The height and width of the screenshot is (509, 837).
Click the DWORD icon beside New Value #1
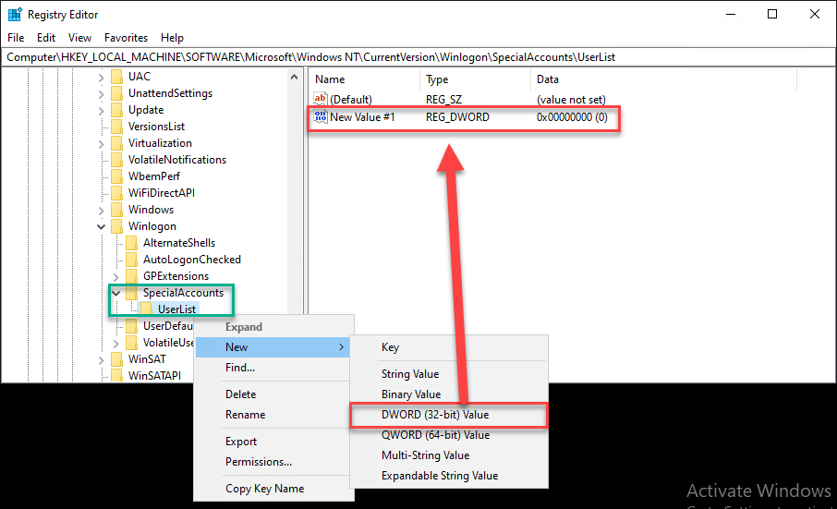click(321, 117)
